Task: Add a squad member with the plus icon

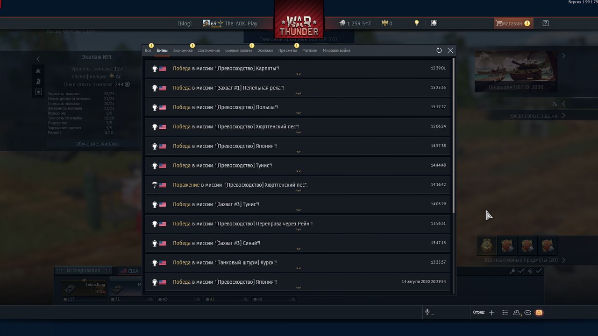Action: pos(491,313)
